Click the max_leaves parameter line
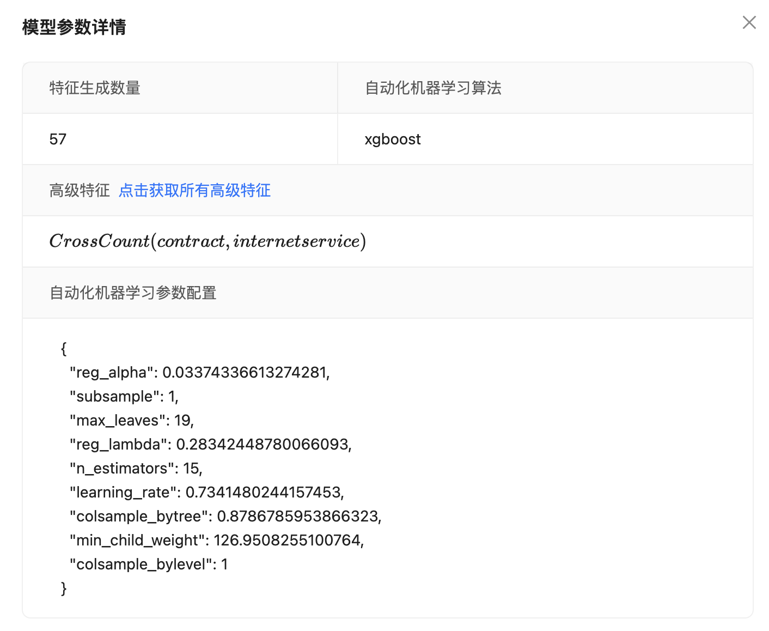Viewport: 769px width, 631px height. (131, 421)
